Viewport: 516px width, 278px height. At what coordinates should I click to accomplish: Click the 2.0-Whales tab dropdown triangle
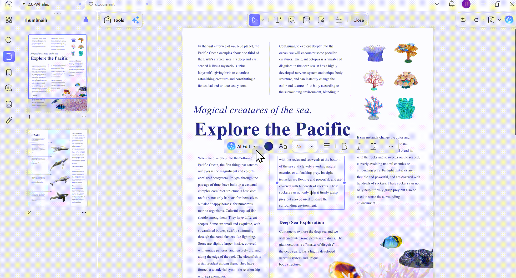click(x=24, y=4)
